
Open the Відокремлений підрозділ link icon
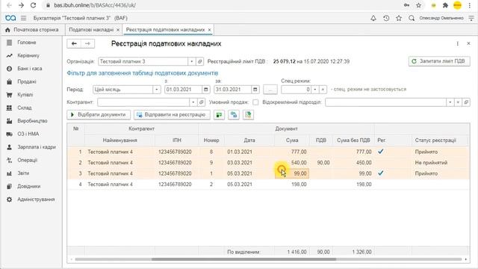[466, 102]
